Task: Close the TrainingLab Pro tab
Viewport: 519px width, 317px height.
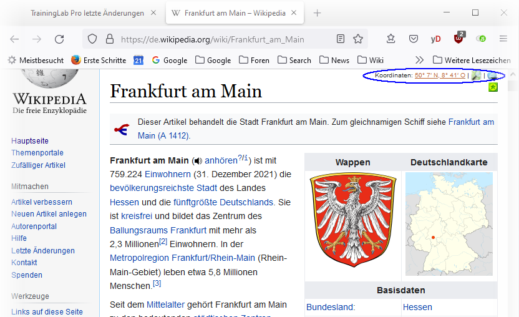Action: click(153, 13)
